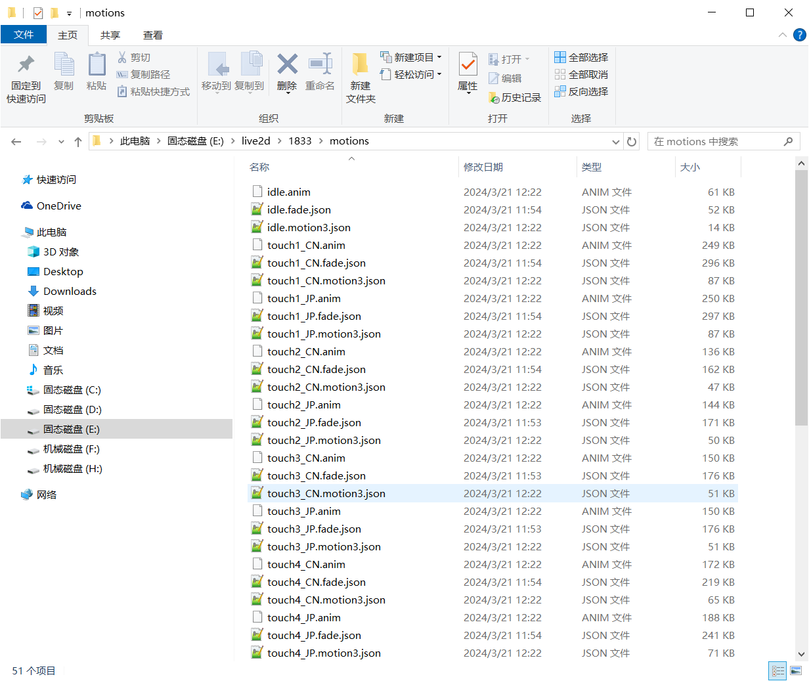Select the idle.motion3.json file
Viewport: 809px width, 681px height.
click(x=492, y=228)
